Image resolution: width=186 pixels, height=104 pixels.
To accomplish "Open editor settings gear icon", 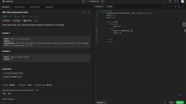I will tap(179, 6).
